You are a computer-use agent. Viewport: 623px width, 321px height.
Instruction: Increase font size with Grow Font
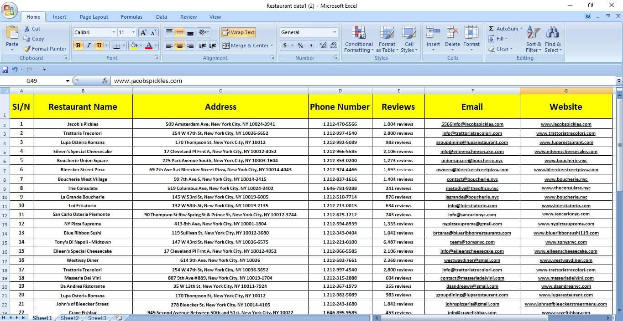point(143,32)
